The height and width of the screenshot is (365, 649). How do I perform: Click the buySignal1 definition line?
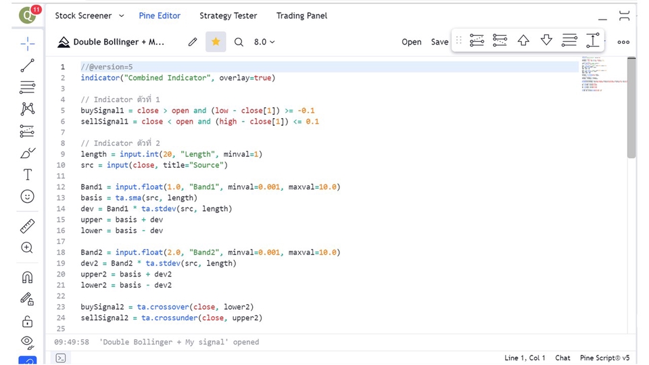(x=197, y=110)
